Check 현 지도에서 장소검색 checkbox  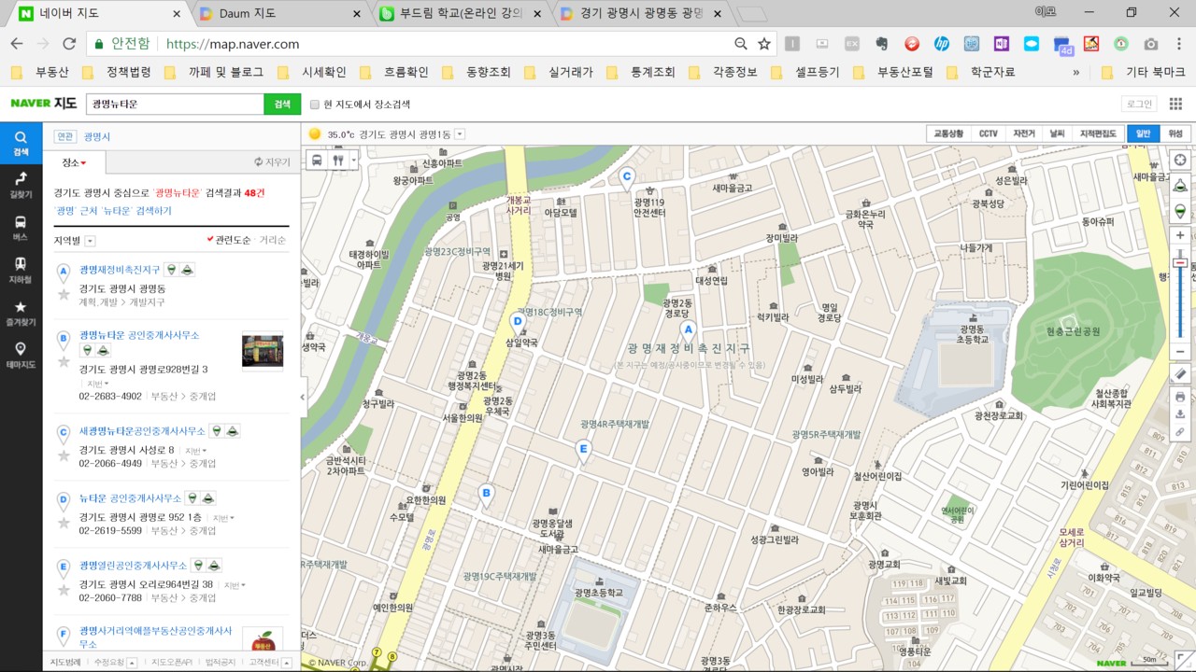click(x=315, y=105)
